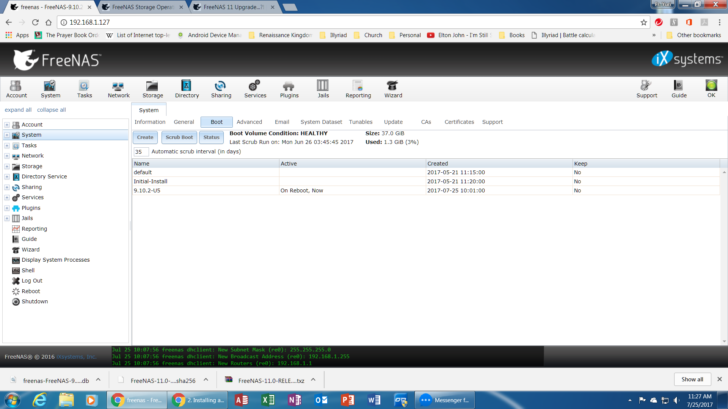
Task: Switch to the System Dataset tab
Action: coord(321,122)
